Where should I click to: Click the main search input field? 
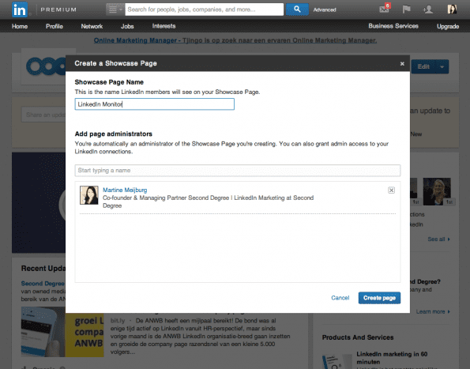[x=204, y=9]
